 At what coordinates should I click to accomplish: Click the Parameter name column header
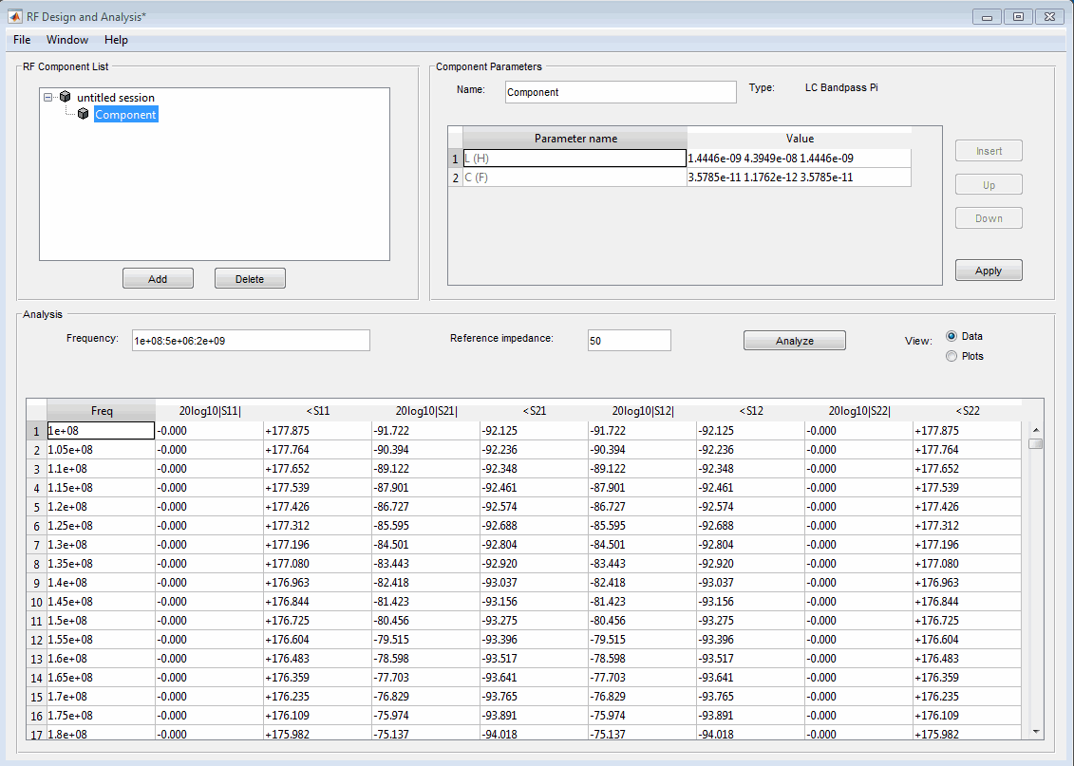click(x=575, y=139)
